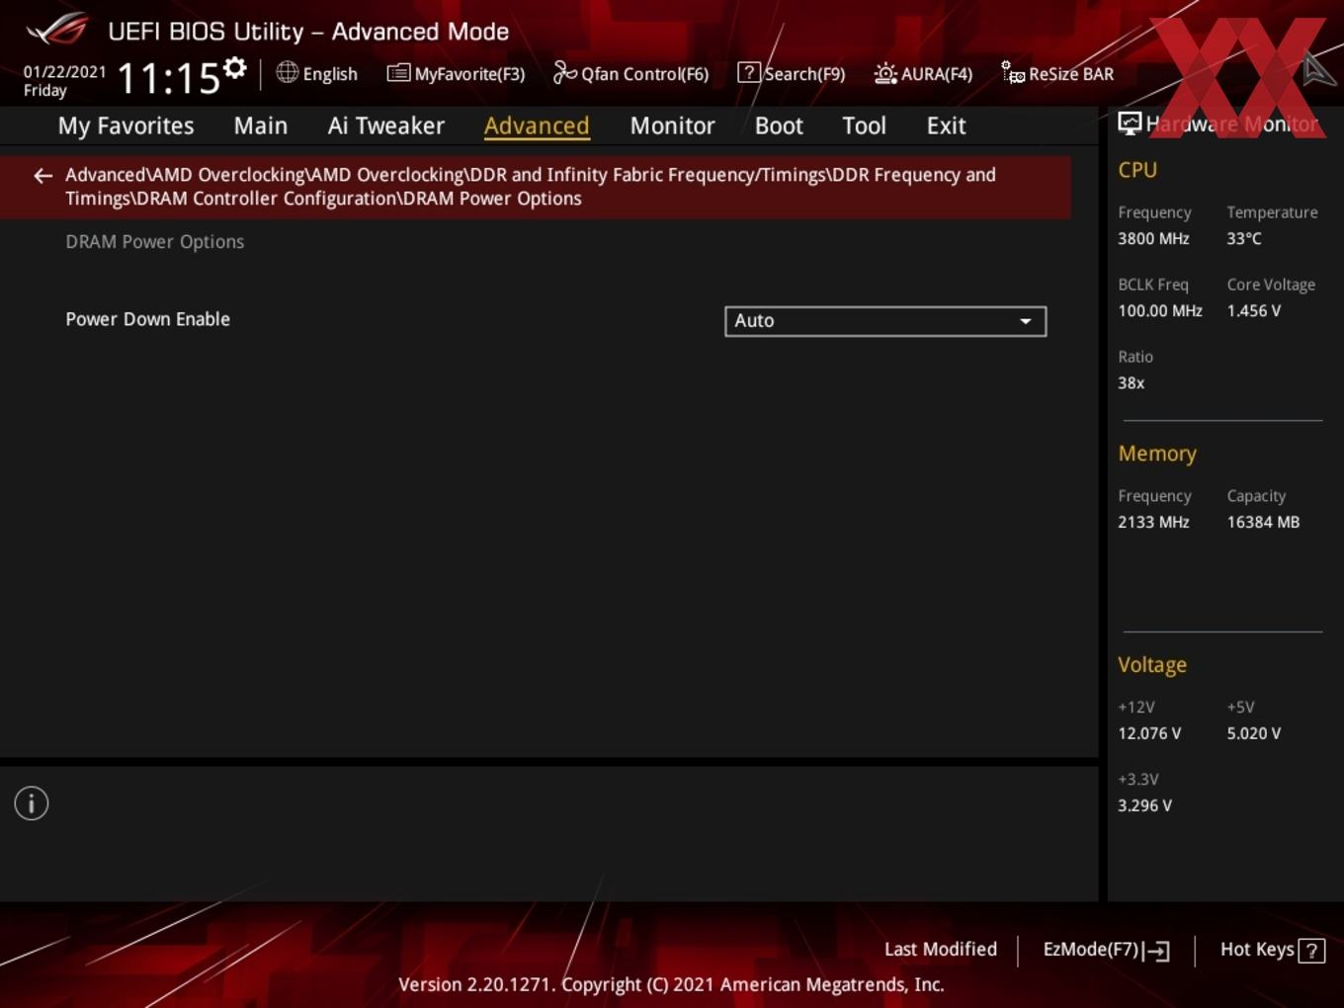Screen dimensions: 1344x1008
Task: Switch to My Favorites tab
Action: coord(126,126)
